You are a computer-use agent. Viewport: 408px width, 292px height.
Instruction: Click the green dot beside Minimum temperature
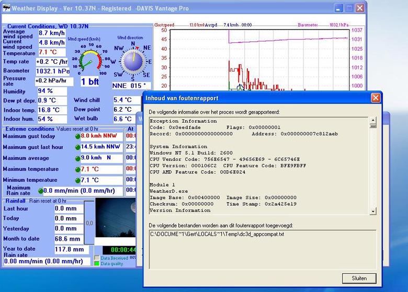[x=77, y=180]
